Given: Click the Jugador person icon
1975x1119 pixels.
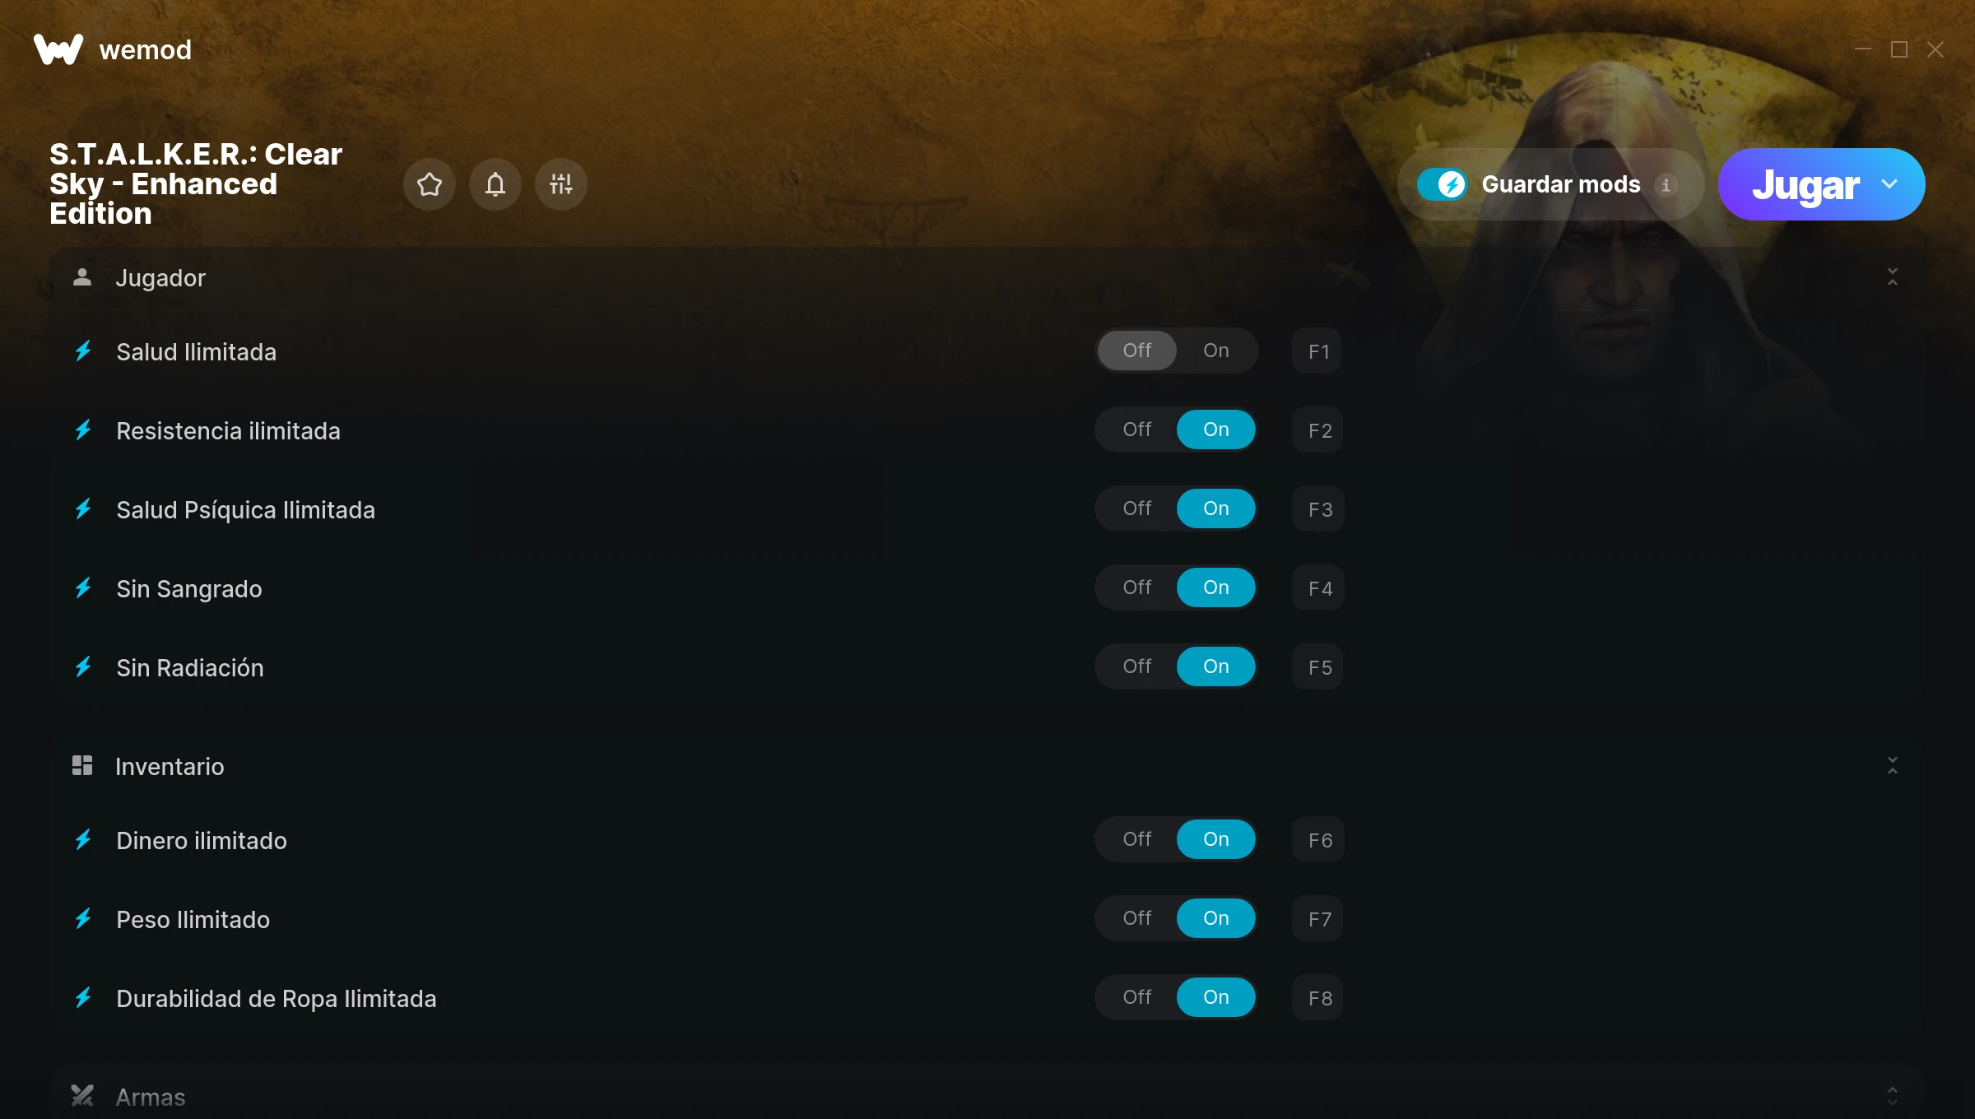Looking at the screenshot, I should click(82, 277).
